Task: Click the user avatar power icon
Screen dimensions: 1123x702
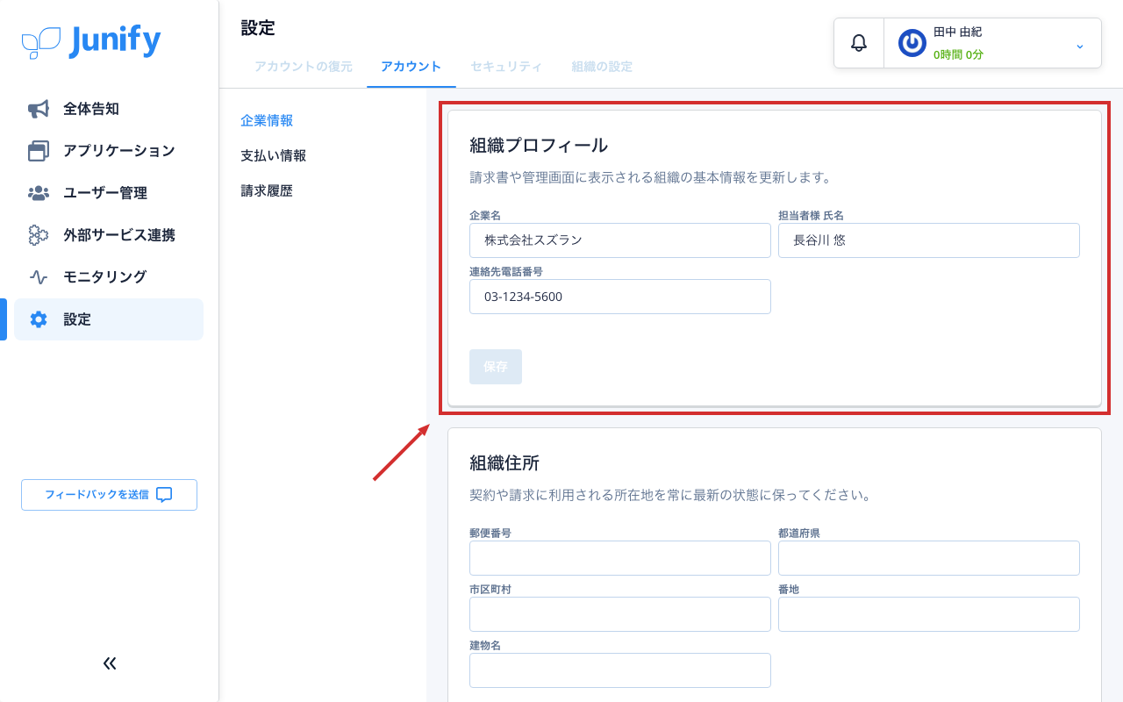Action: point(912,43)
